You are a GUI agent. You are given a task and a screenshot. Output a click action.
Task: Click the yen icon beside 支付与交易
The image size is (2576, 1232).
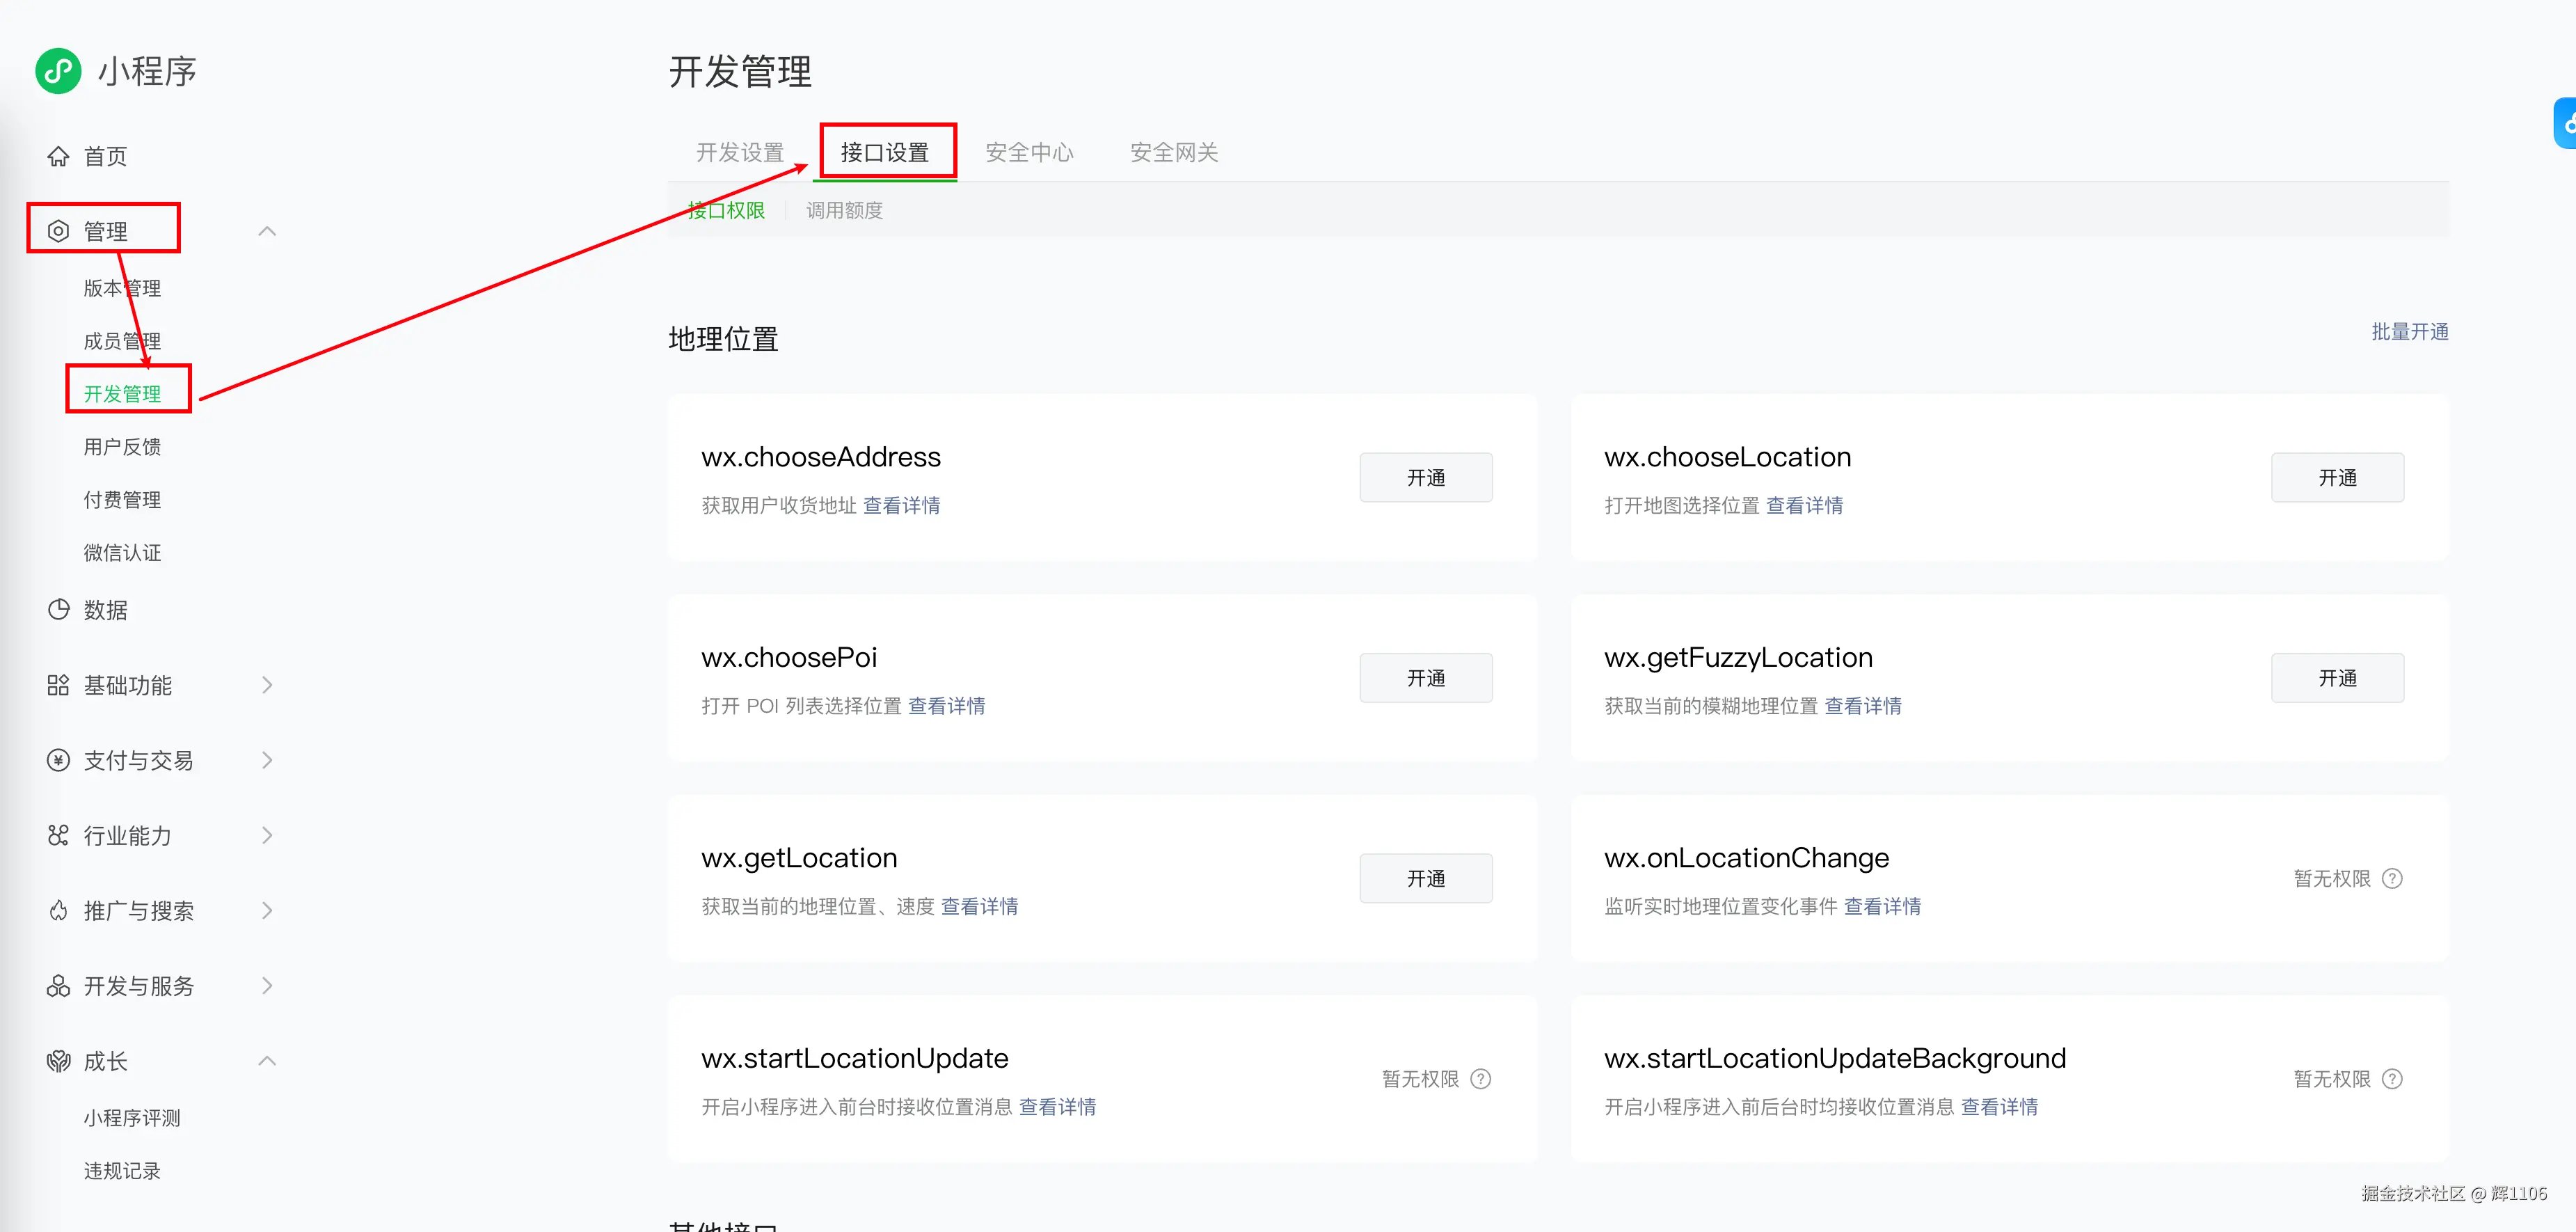click(58, 760)
